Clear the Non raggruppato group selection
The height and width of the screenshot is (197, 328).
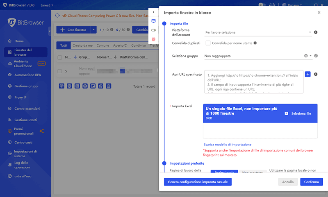(x=306, y=56)
